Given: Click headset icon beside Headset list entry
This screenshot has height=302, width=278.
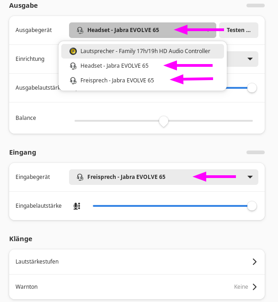Looking at the screenshot, I should 73,66.
